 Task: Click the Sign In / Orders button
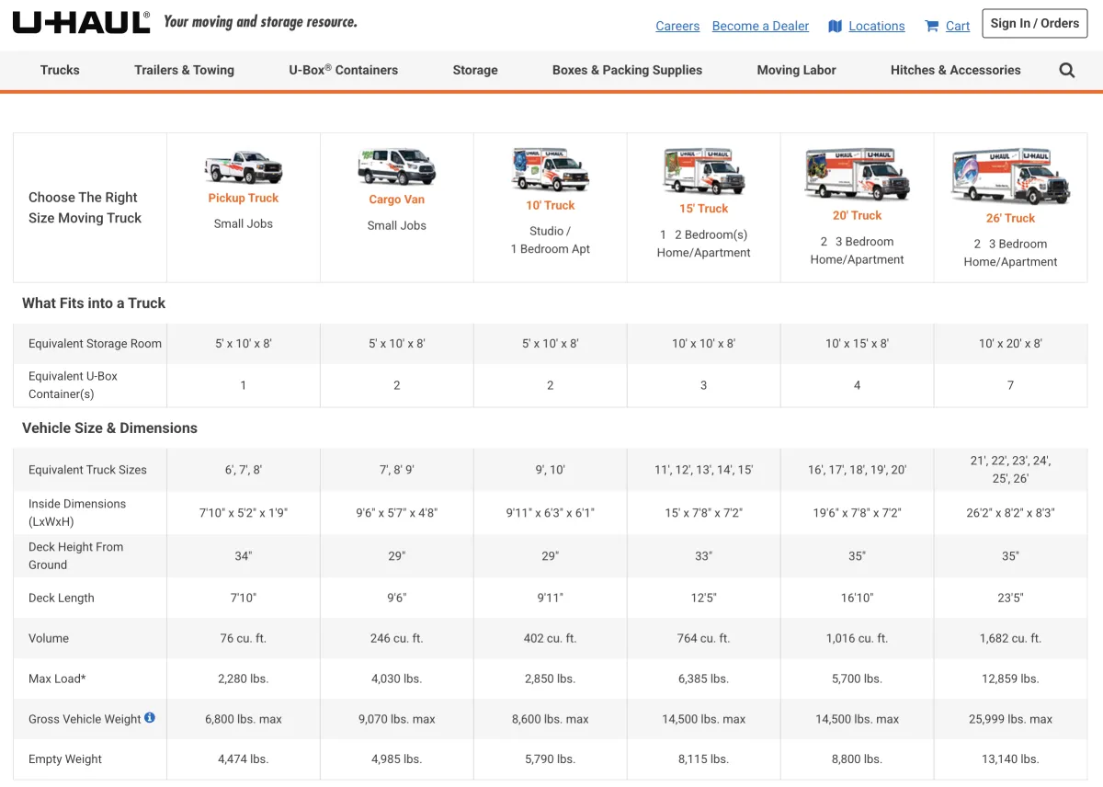click(1035, 24)
